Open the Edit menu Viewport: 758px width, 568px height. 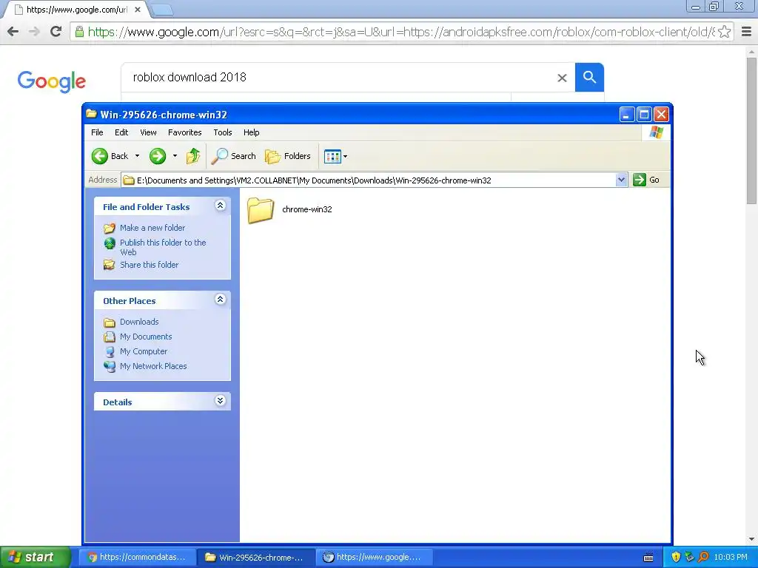tap(121, 132)
